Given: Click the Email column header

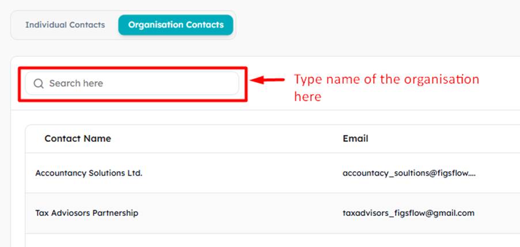Looking at the screenshot, I should tap(355, 138).
